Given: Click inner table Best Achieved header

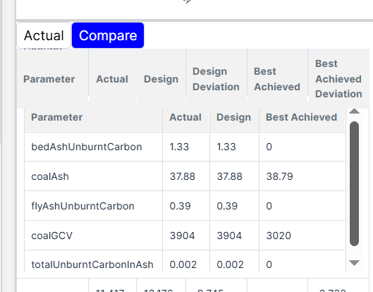Looking at the screenshot, I should pos(302,117).
